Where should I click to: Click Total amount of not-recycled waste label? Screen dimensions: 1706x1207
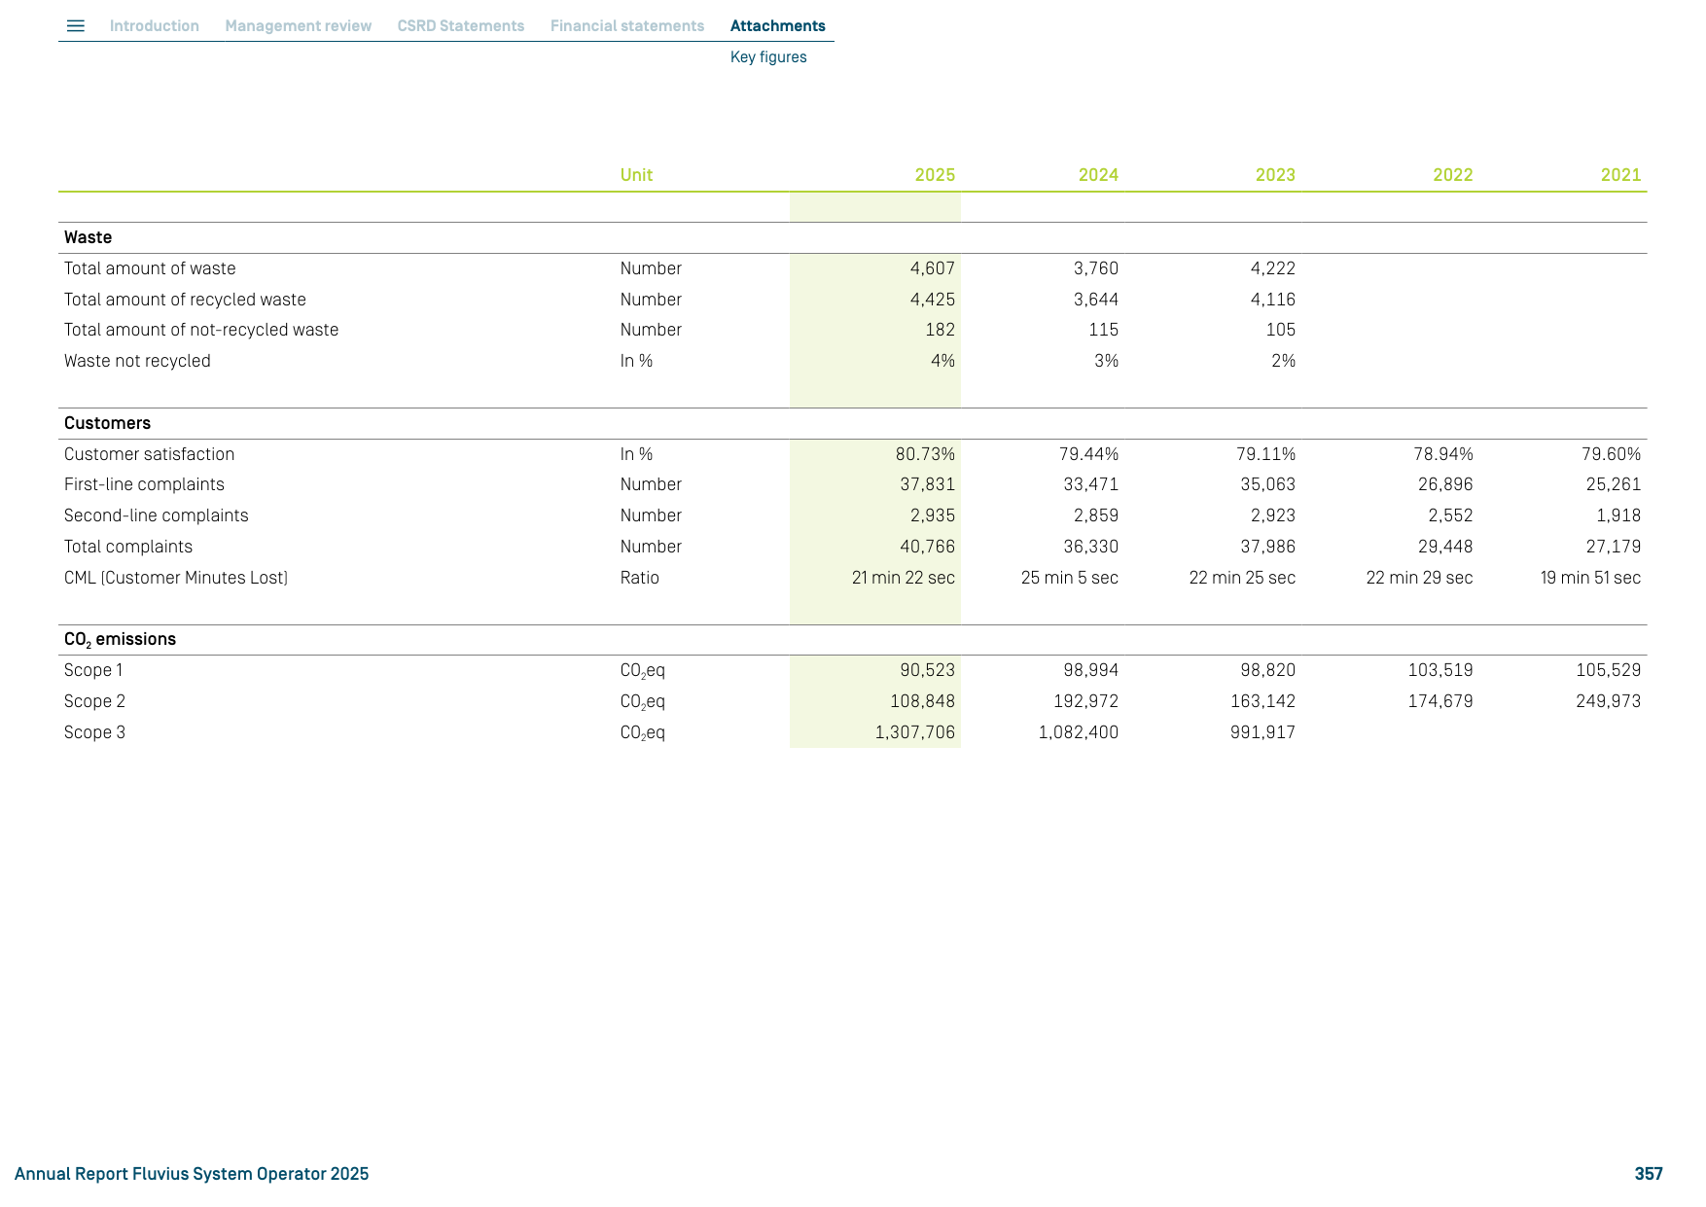coord(201,330)
